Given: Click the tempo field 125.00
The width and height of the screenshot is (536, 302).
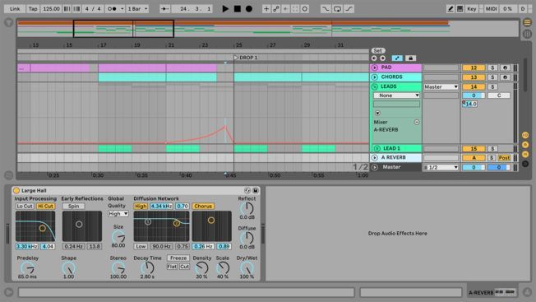Looking at the screenshot, I should click(51, 9).
